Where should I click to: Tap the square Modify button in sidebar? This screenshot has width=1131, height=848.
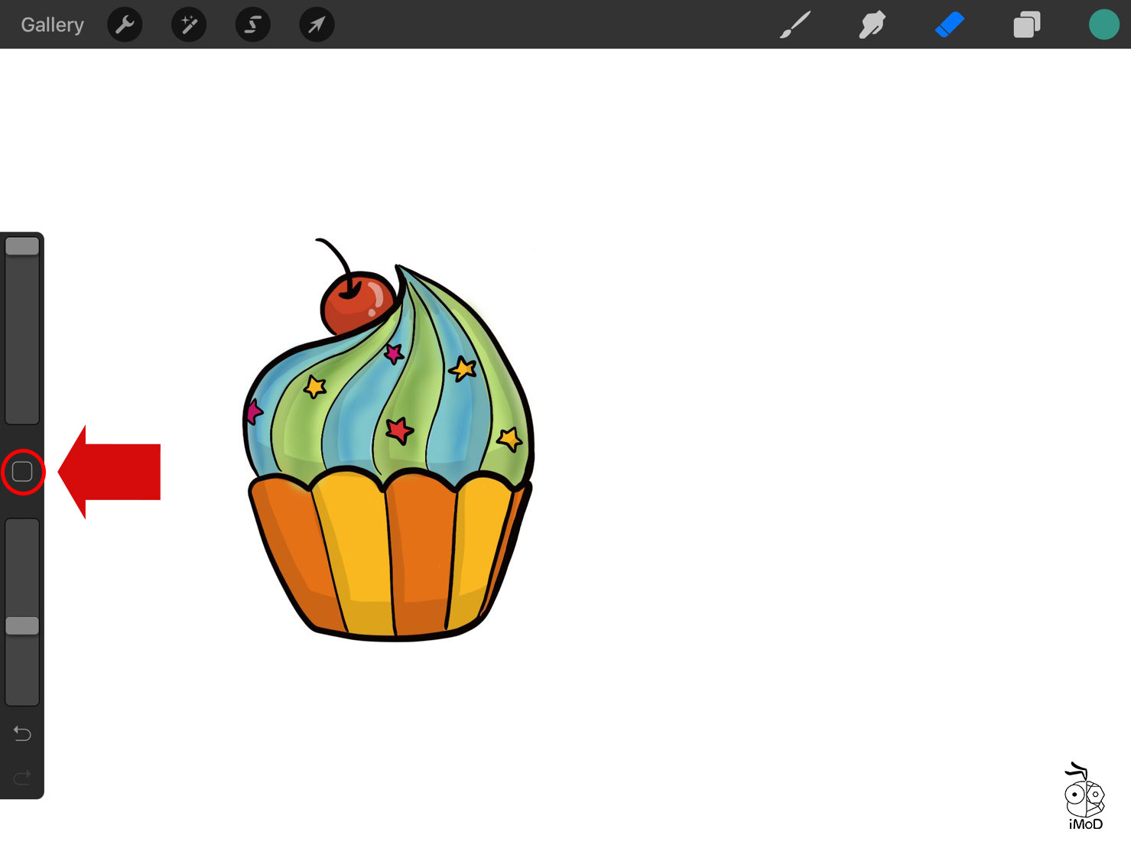(22, 472)
